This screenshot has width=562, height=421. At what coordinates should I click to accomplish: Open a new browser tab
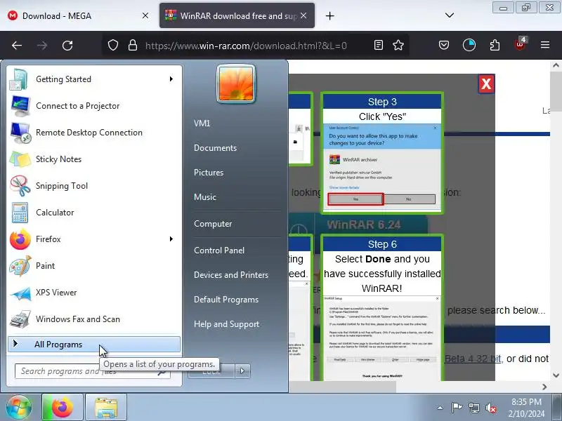[x=329, y=15]
